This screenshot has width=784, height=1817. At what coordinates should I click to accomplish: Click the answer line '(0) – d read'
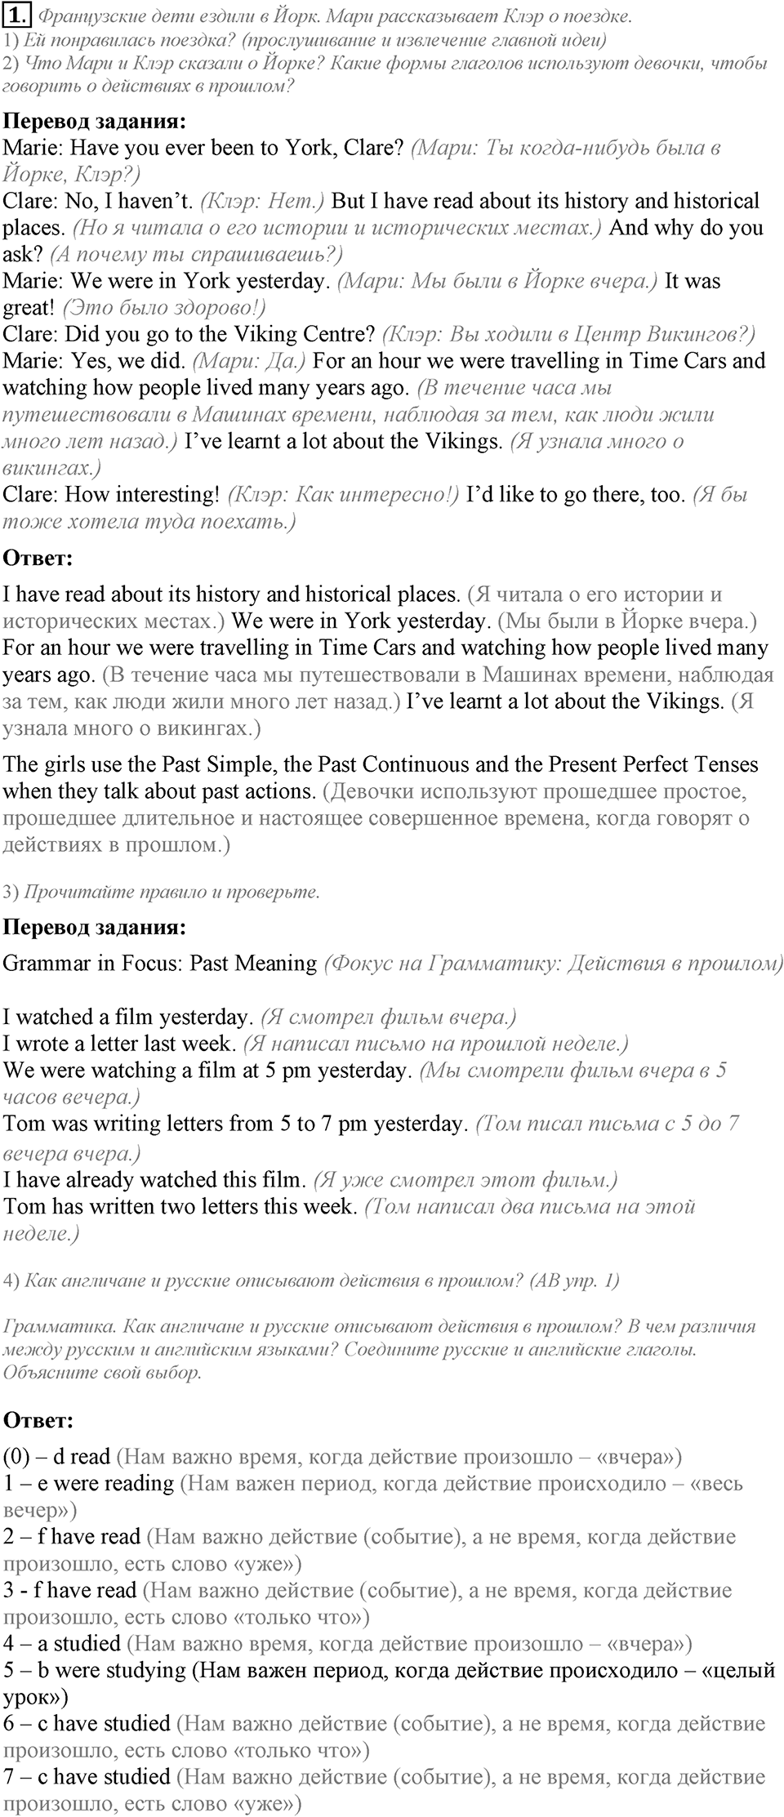(56, 1457)
